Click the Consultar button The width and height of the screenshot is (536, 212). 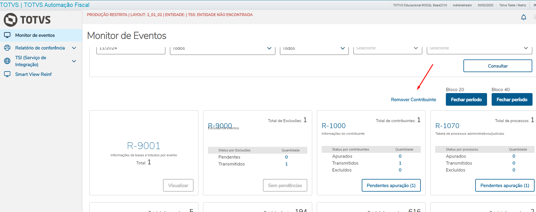[x=498, y=66]
